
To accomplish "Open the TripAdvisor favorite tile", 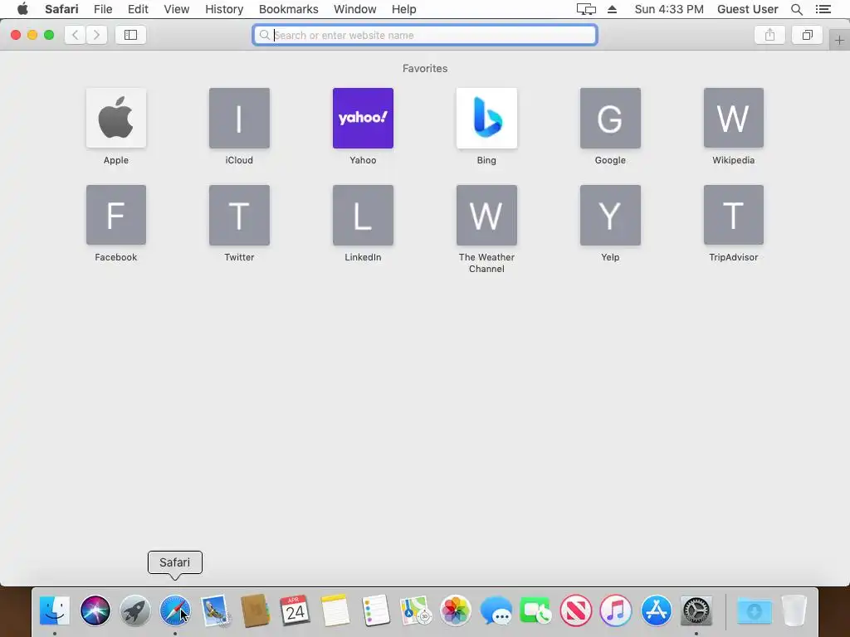I will tap(734, 215).
